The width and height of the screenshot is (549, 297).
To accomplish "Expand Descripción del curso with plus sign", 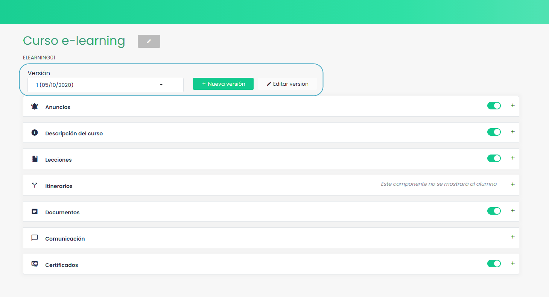I will [513, 132].
